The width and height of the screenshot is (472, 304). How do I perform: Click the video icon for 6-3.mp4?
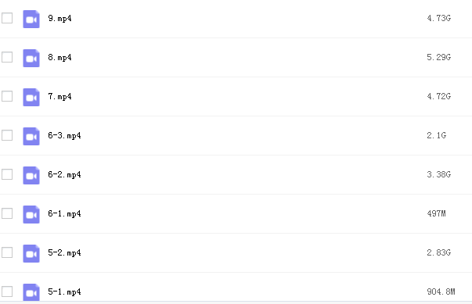pos(31,136)
